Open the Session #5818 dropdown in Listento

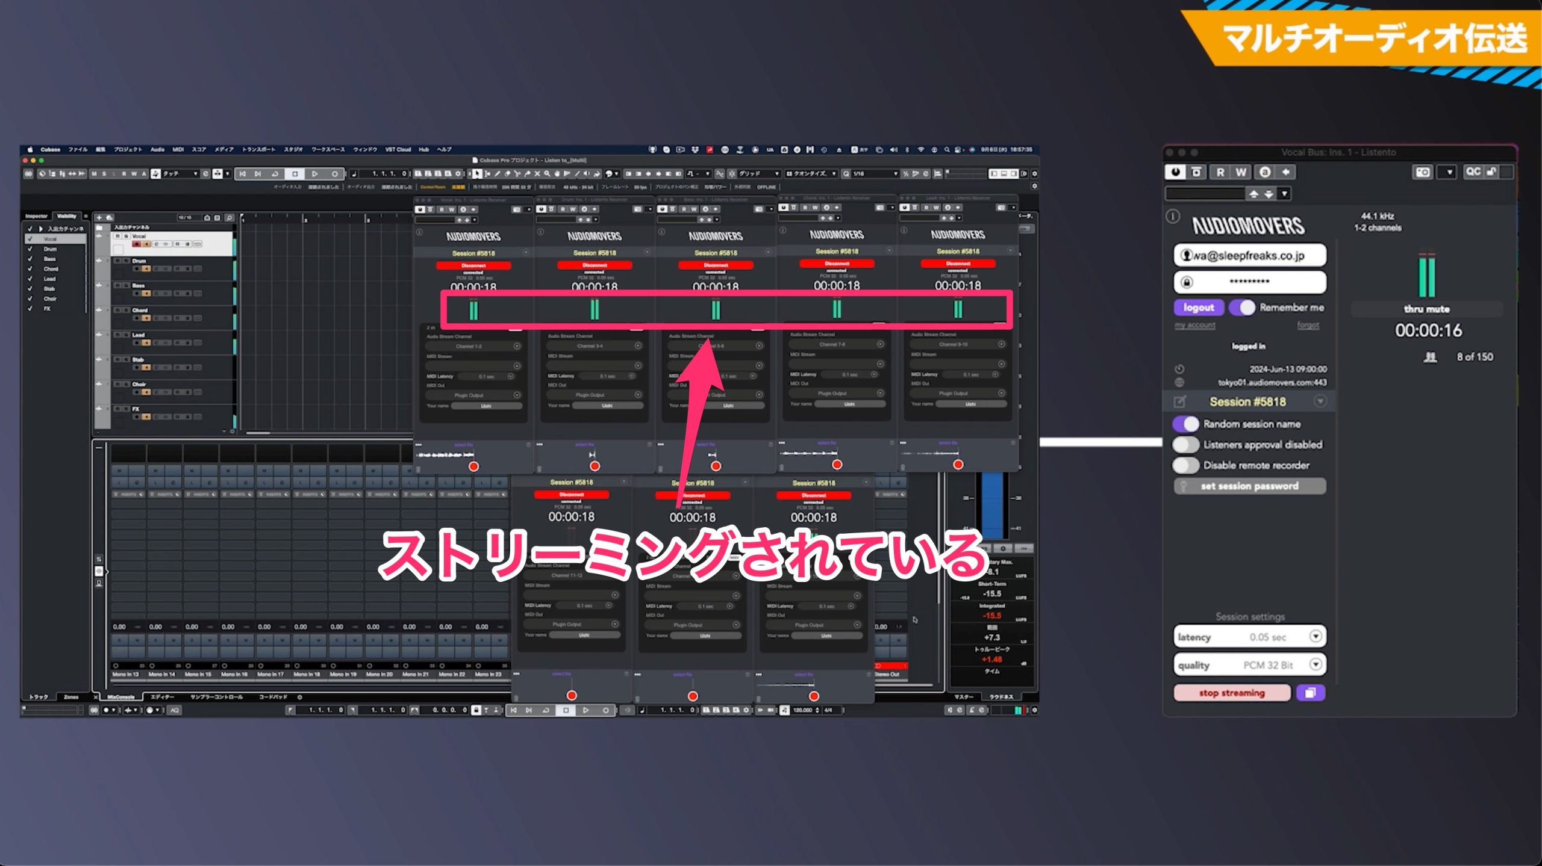[1320, 401]
